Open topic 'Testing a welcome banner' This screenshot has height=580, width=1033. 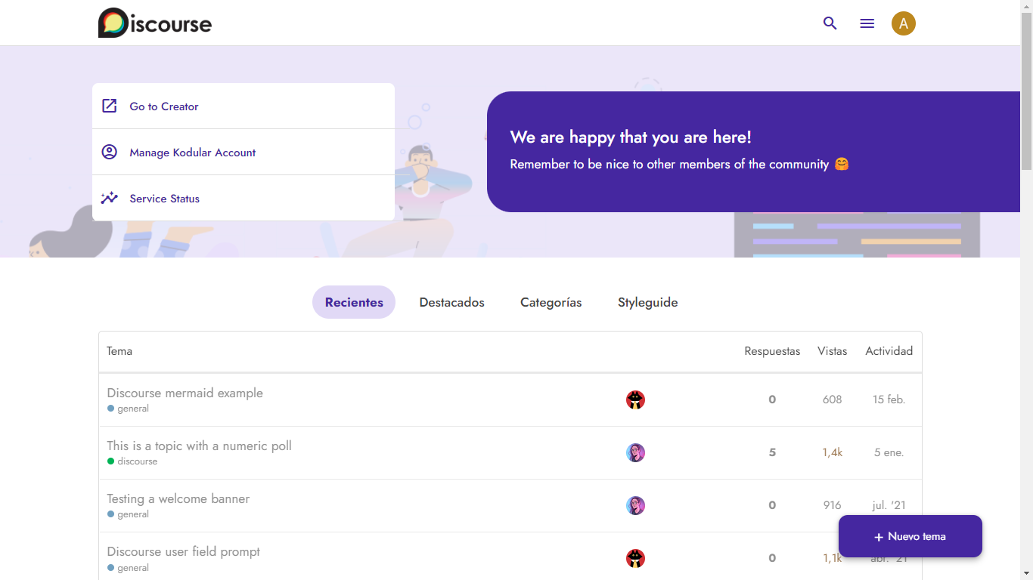(178, 498)
